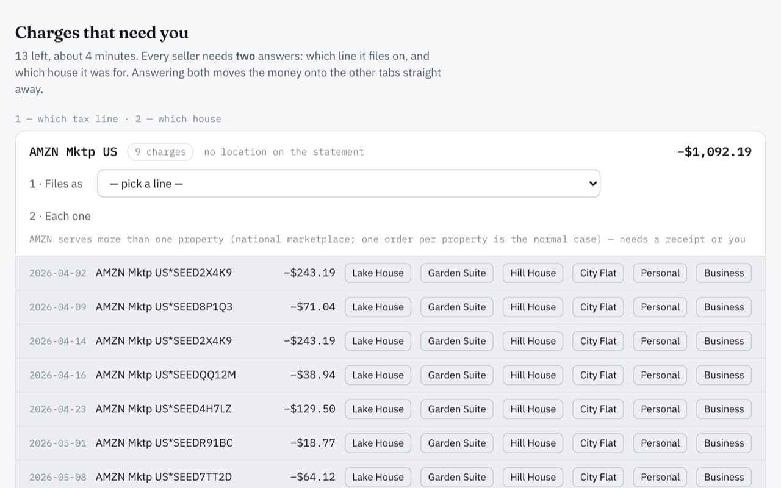Tag the -$18.77 charge as Business
The width and height of the screenshot is (781, 488).
click(724, 443)
